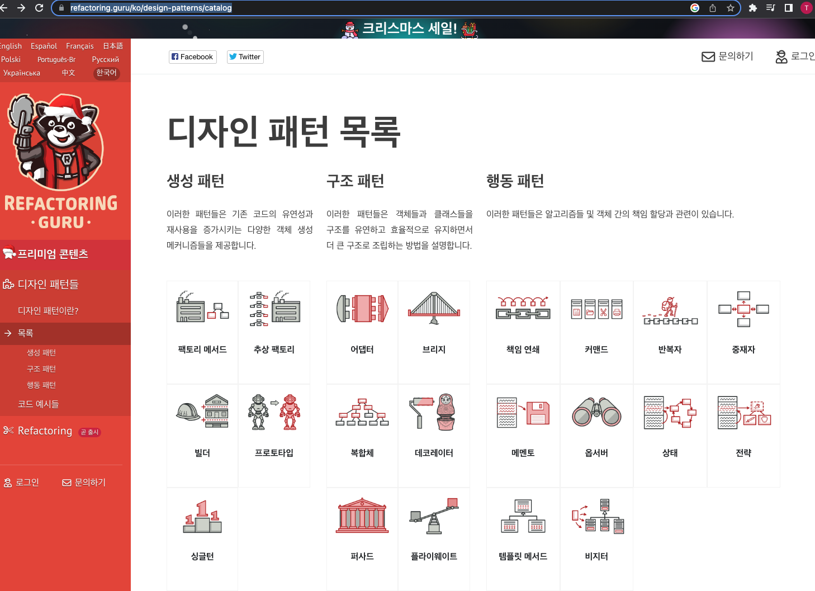Open the 프로토타입 pattern card
Image resolution: width=815 pixels, height=591 pixels.
click(274, 436)
